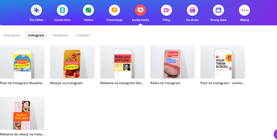Image resolution: width=277 pixels, height=140 pixels.
Task: Click the Do druku printer icon
Action: [192, 10]
